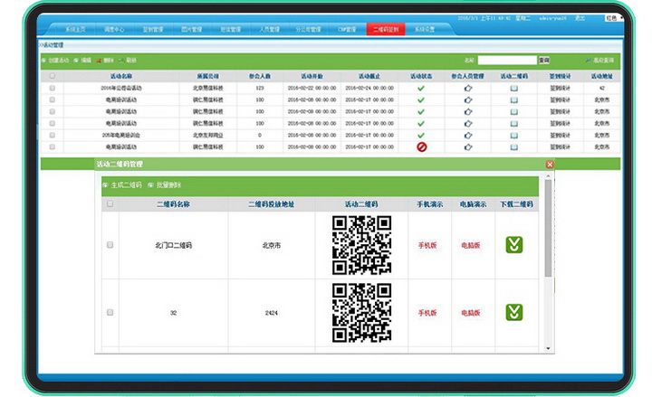
Task: Toggle select-all checkbox in QR code table header
Action: (x=110, y=203)
